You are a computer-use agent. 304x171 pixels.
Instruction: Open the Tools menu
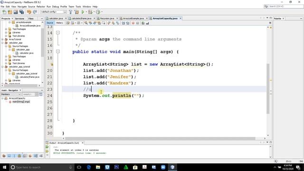tap(78, 7)
